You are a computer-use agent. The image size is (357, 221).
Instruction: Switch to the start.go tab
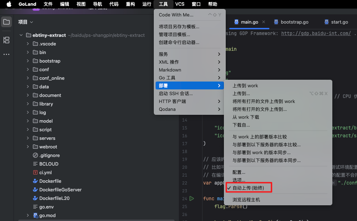click(337, 22)
